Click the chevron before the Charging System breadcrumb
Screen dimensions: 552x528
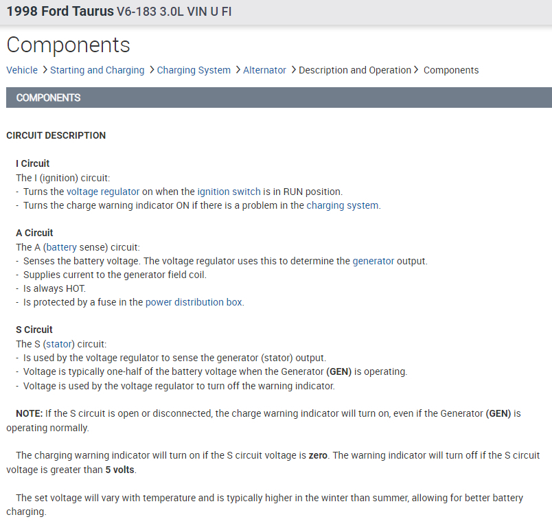tap(152, 70)
